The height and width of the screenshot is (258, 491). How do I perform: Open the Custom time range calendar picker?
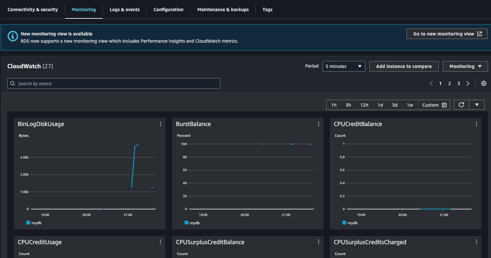443,105
